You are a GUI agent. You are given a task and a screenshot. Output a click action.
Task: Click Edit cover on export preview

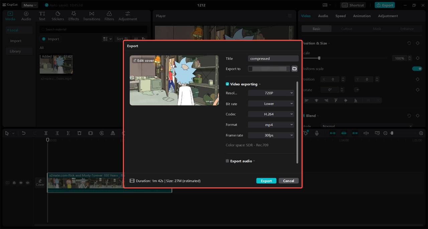tap(143, 60)
